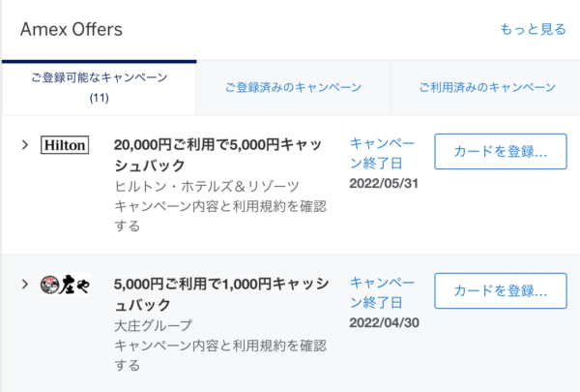Click the 庄や restaurant logo
This screenshot has height=392, width=580.
[65, 285]
